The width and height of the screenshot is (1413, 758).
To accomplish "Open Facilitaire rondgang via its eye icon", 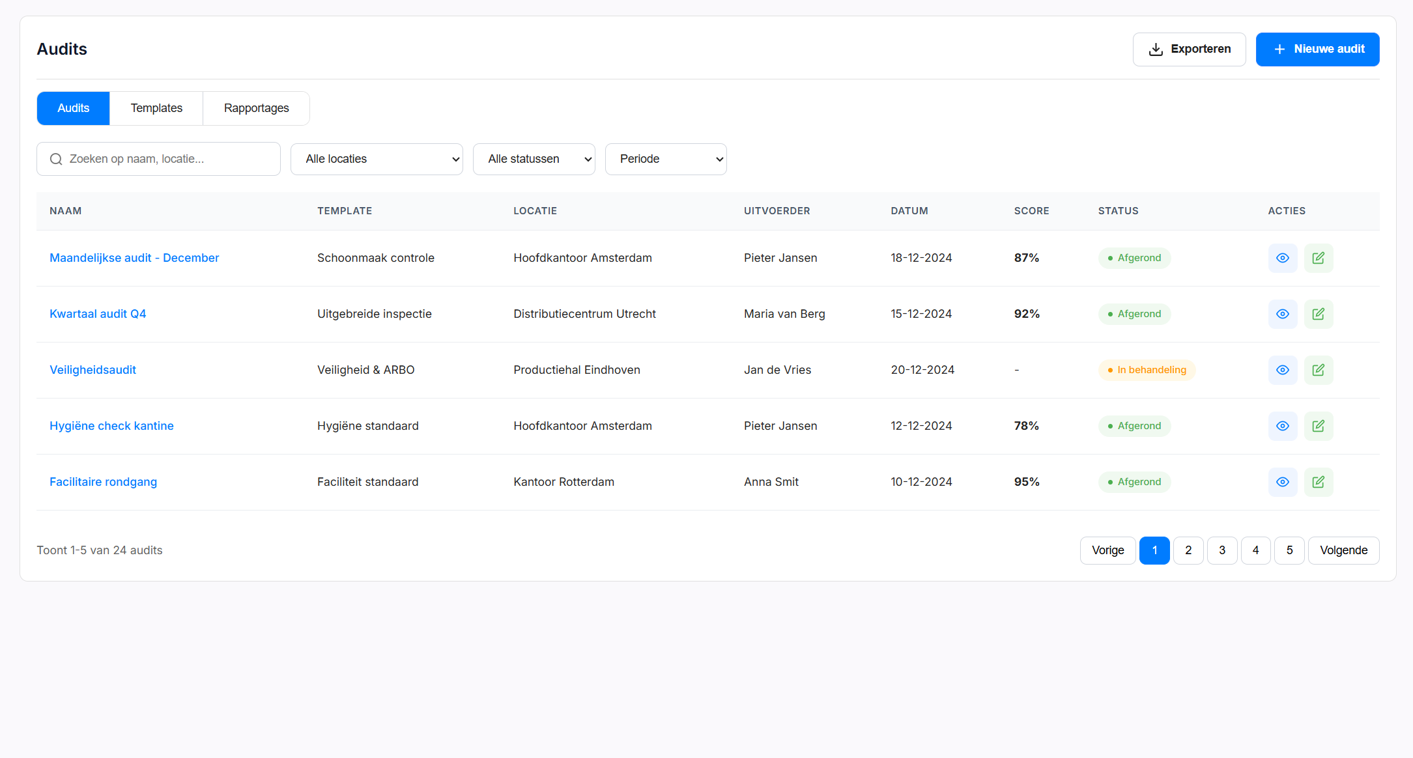I will 1283,482.
